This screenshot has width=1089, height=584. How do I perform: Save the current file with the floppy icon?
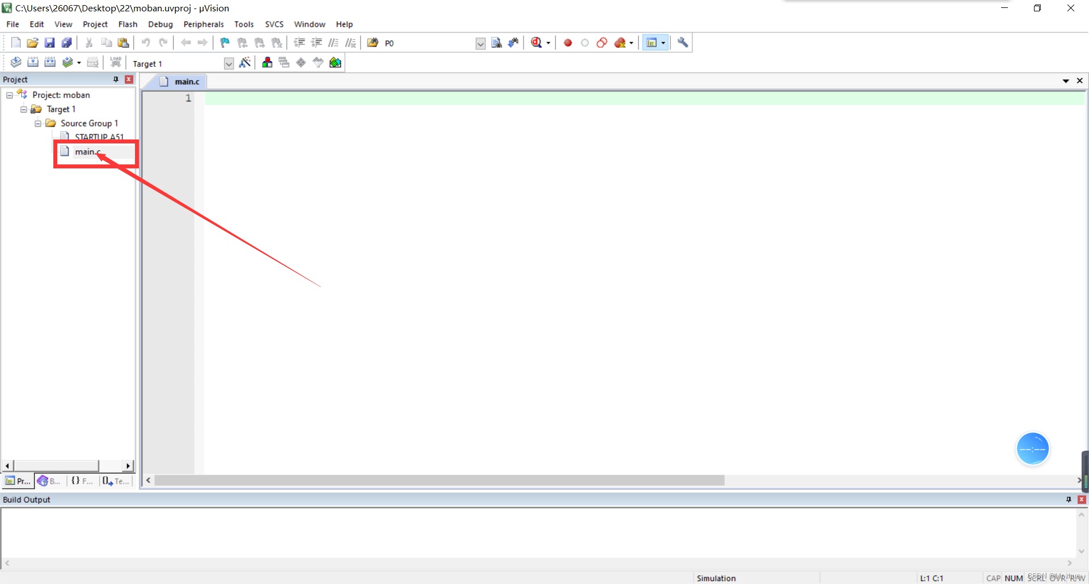click(50, 43)
